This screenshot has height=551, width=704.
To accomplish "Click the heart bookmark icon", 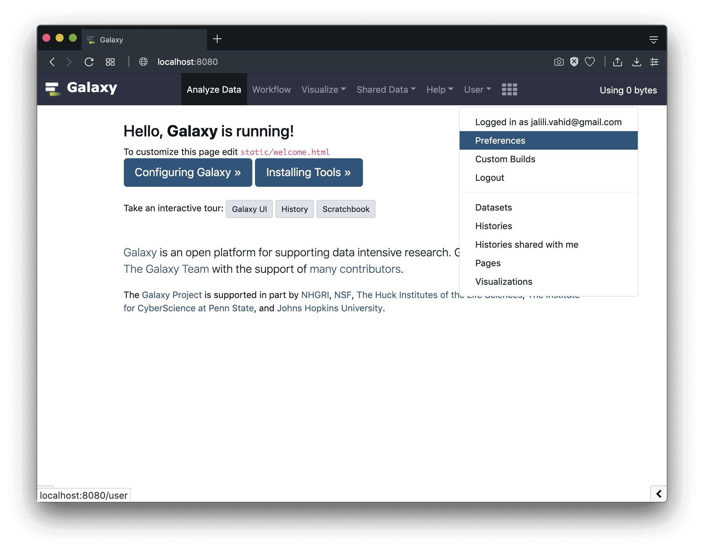I will click(x=590, y=62).
